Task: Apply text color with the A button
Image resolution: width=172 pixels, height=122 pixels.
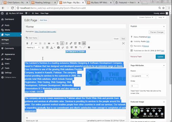Action: coord(51,47)
